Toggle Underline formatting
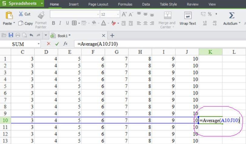Screen dimensions: 246x144 [x=67, y=23]
